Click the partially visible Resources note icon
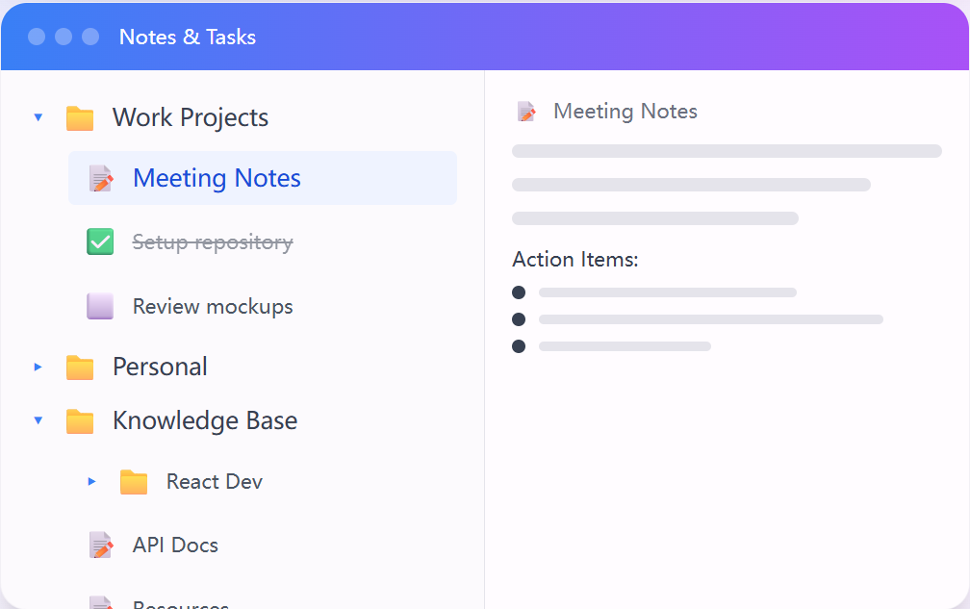970x609 pixels. point(100,603)
